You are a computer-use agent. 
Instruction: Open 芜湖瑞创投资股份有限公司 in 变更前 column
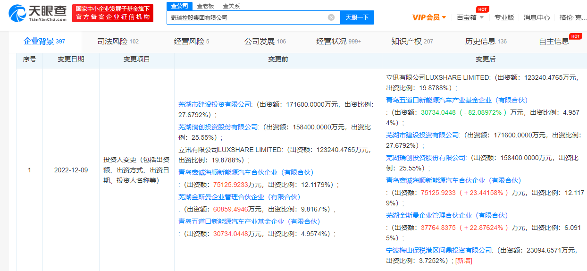(x=218, y=127)
